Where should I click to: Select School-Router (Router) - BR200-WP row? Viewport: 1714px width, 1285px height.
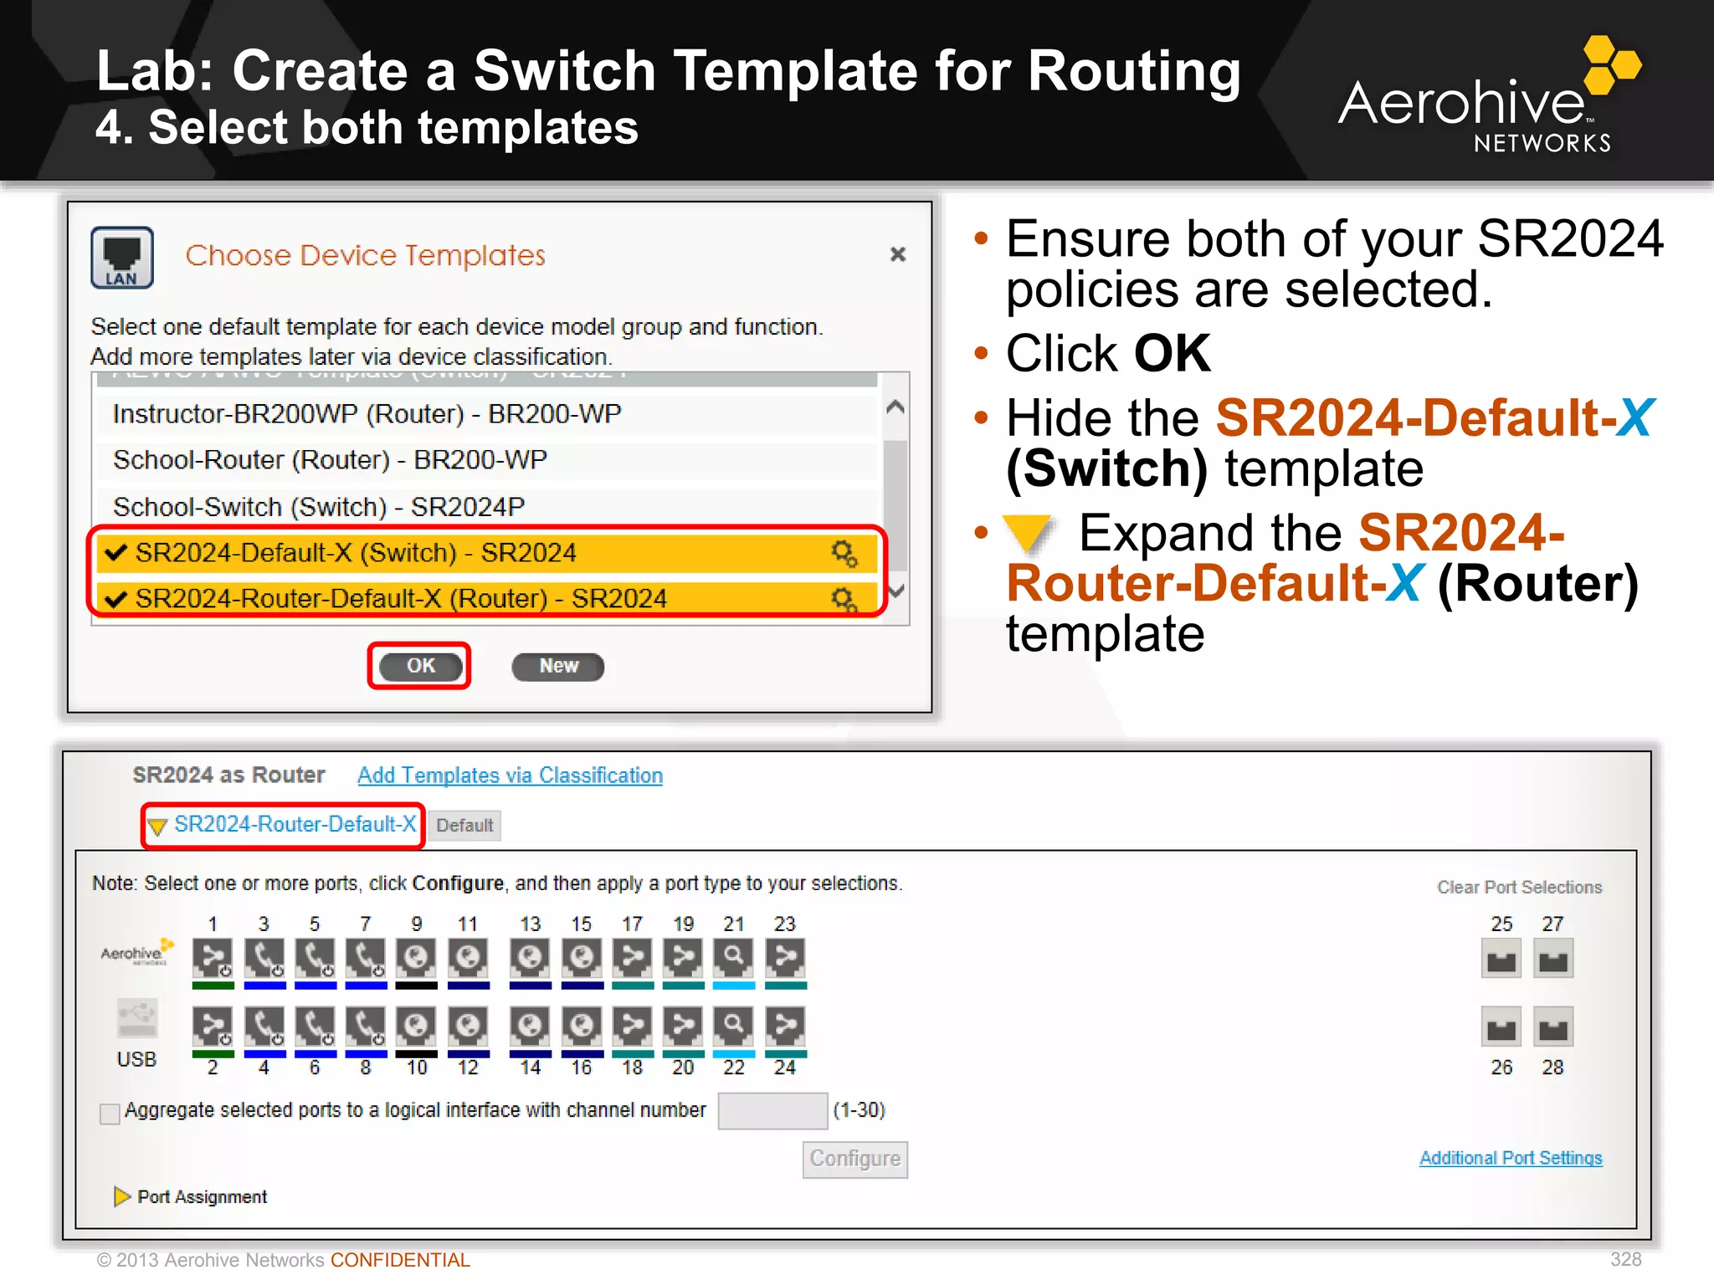487,460
